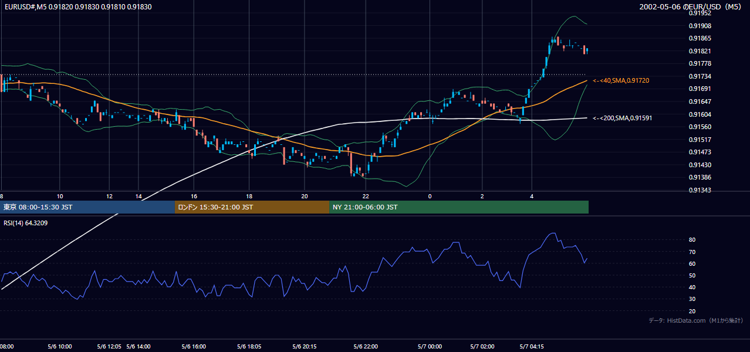Image resolution: width=750 pixels, height=352 pixels.
Task: Click the 5/6 10:00 time label
Action: 60,347
